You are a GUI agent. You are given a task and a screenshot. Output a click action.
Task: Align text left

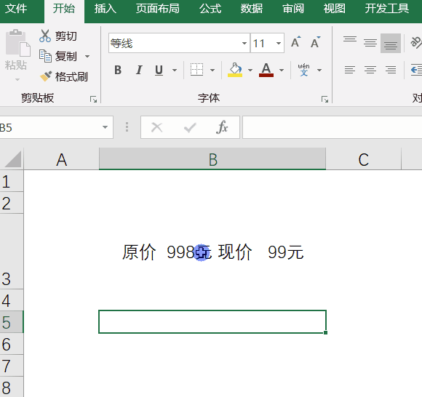click(x=350, y=70)
